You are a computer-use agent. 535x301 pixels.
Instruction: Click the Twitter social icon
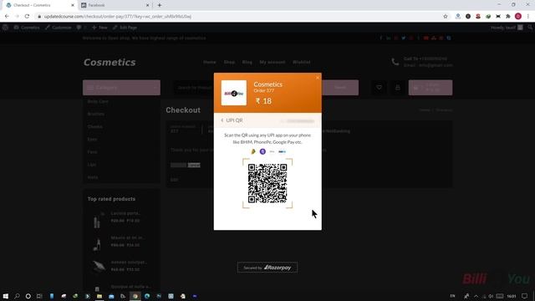click(x=403, y=38)
